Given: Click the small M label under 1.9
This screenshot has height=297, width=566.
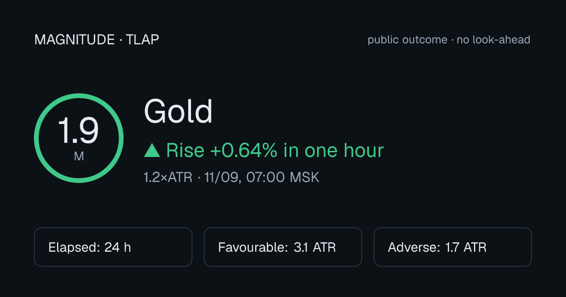Looking at the screenshot, I should pyautogui.click(x=79, y=156).
